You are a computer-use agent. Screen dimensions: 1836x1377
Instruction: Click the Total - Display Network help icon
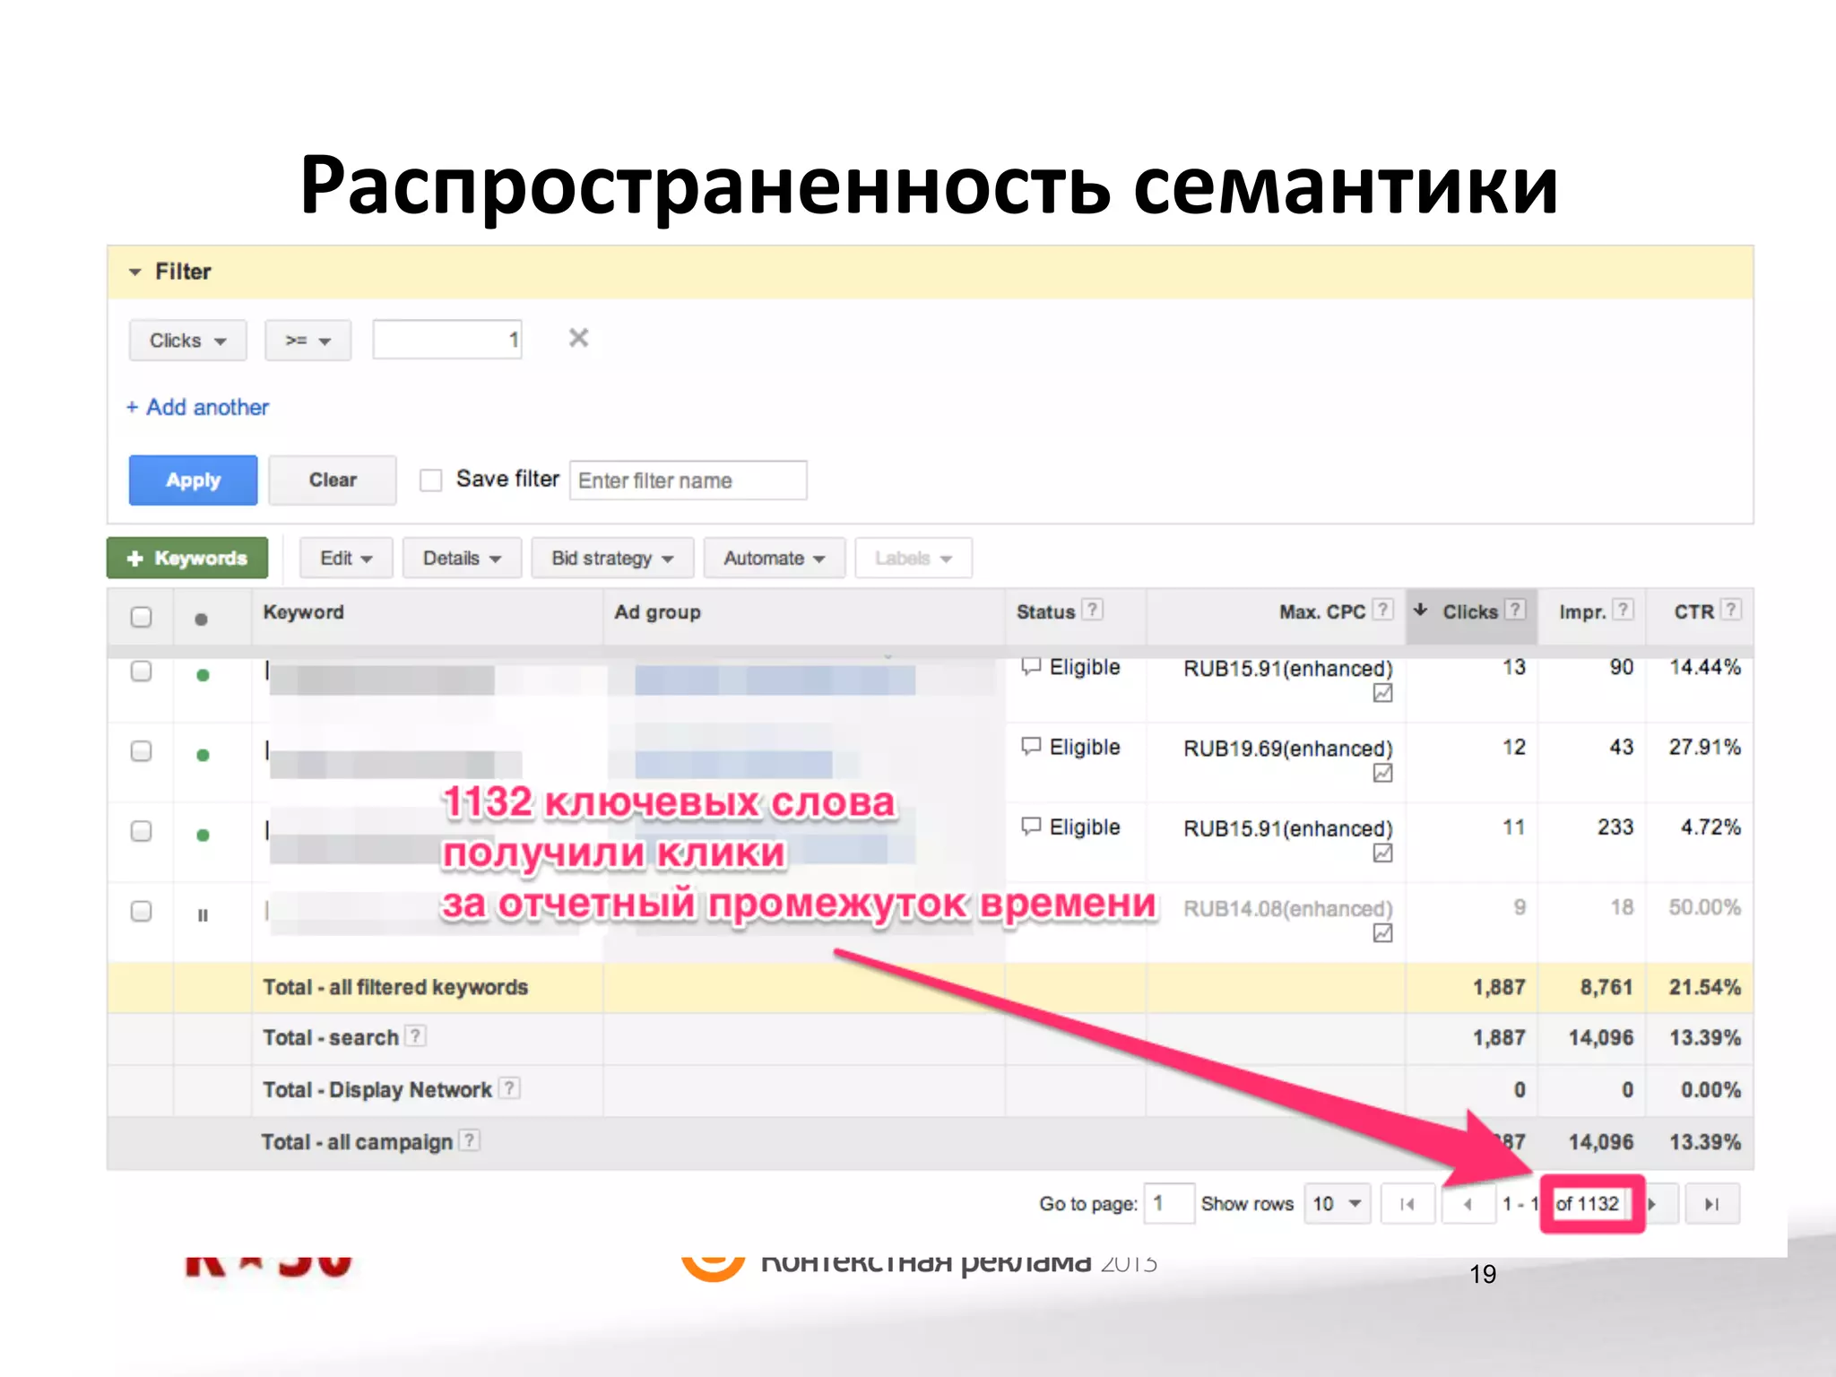click(x=509, y=1087)
